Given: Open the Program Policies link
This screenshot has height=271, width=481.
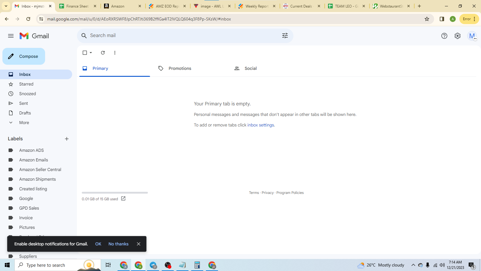Looking at the screenshot, I should click(290, 193).
